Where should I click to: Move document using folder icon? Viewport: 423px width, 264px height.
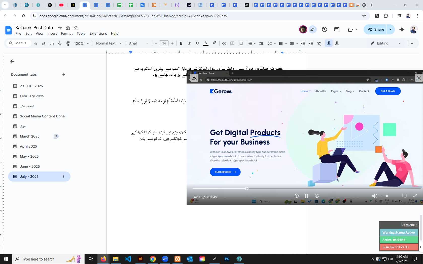coord(68,28)
